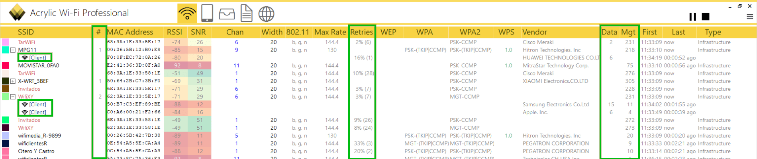Sort by # column header
Viewport: 757px width, 159px height.
click(x=99, y=32)
